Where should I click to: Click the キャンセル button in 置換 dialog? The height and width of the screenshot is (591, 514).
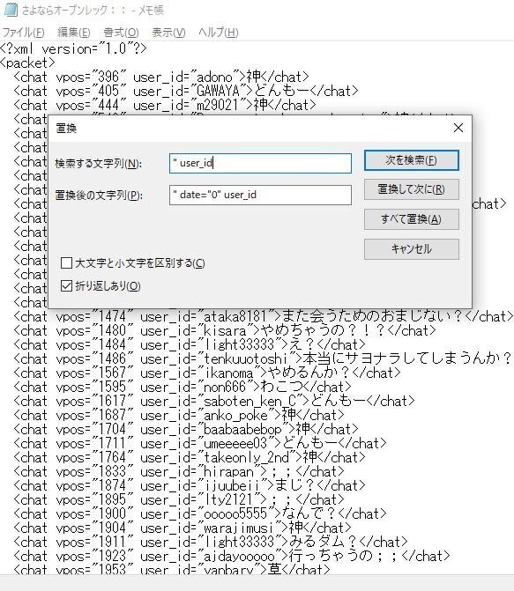[x=412, y=248]
